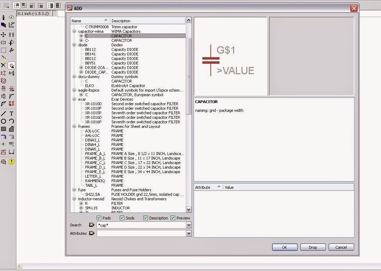381x271 pixels.
Task: Collapse the frames library node
Action: click(x=74, y=126)
